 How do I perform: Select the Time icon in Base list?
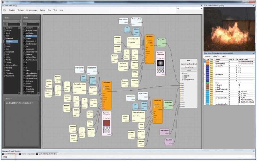pos(5,44)
